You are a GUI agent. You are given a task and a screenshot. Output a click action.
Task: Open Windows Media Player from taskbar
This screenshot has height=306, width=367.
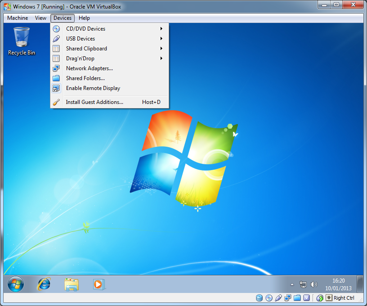coord(98,284)
